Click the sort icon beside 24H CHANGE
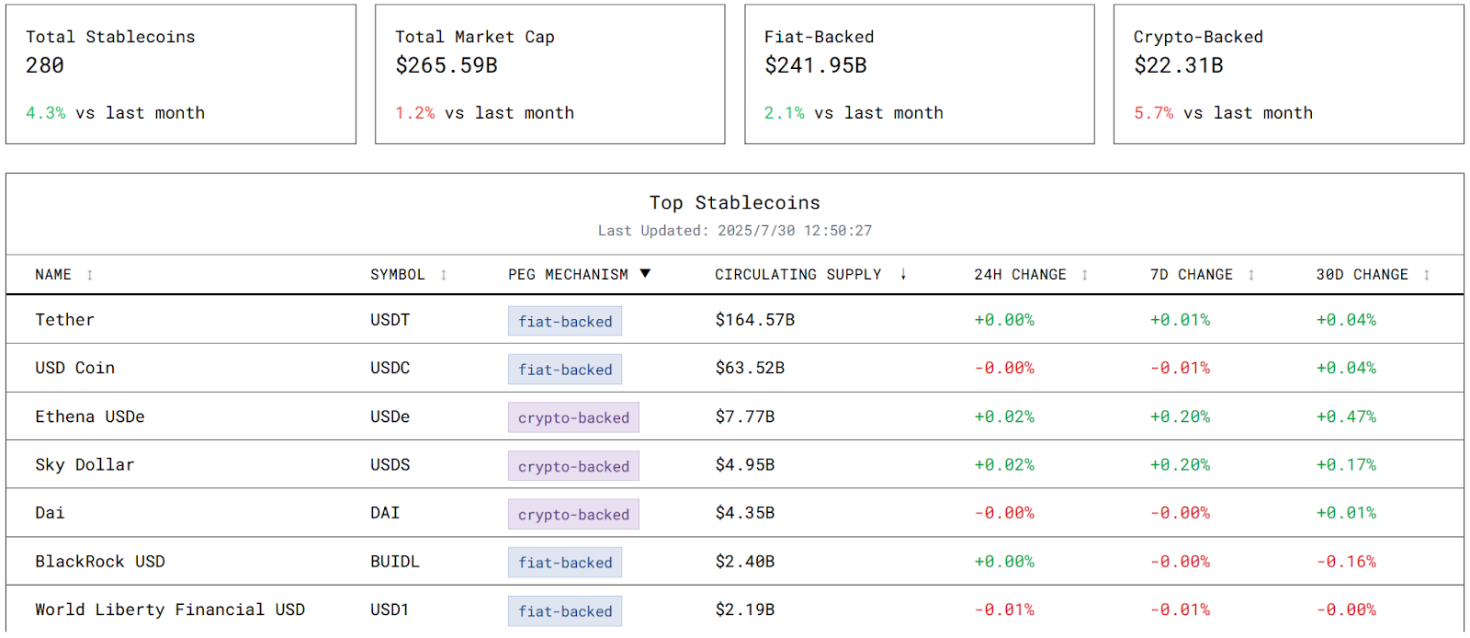 [x=1084, y=275]
